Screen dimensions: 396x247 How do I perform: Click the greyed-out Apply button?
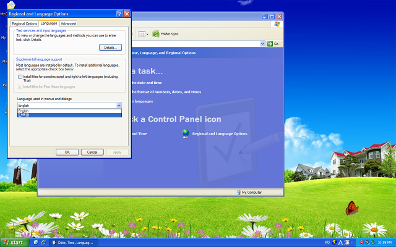pos(117,153)
